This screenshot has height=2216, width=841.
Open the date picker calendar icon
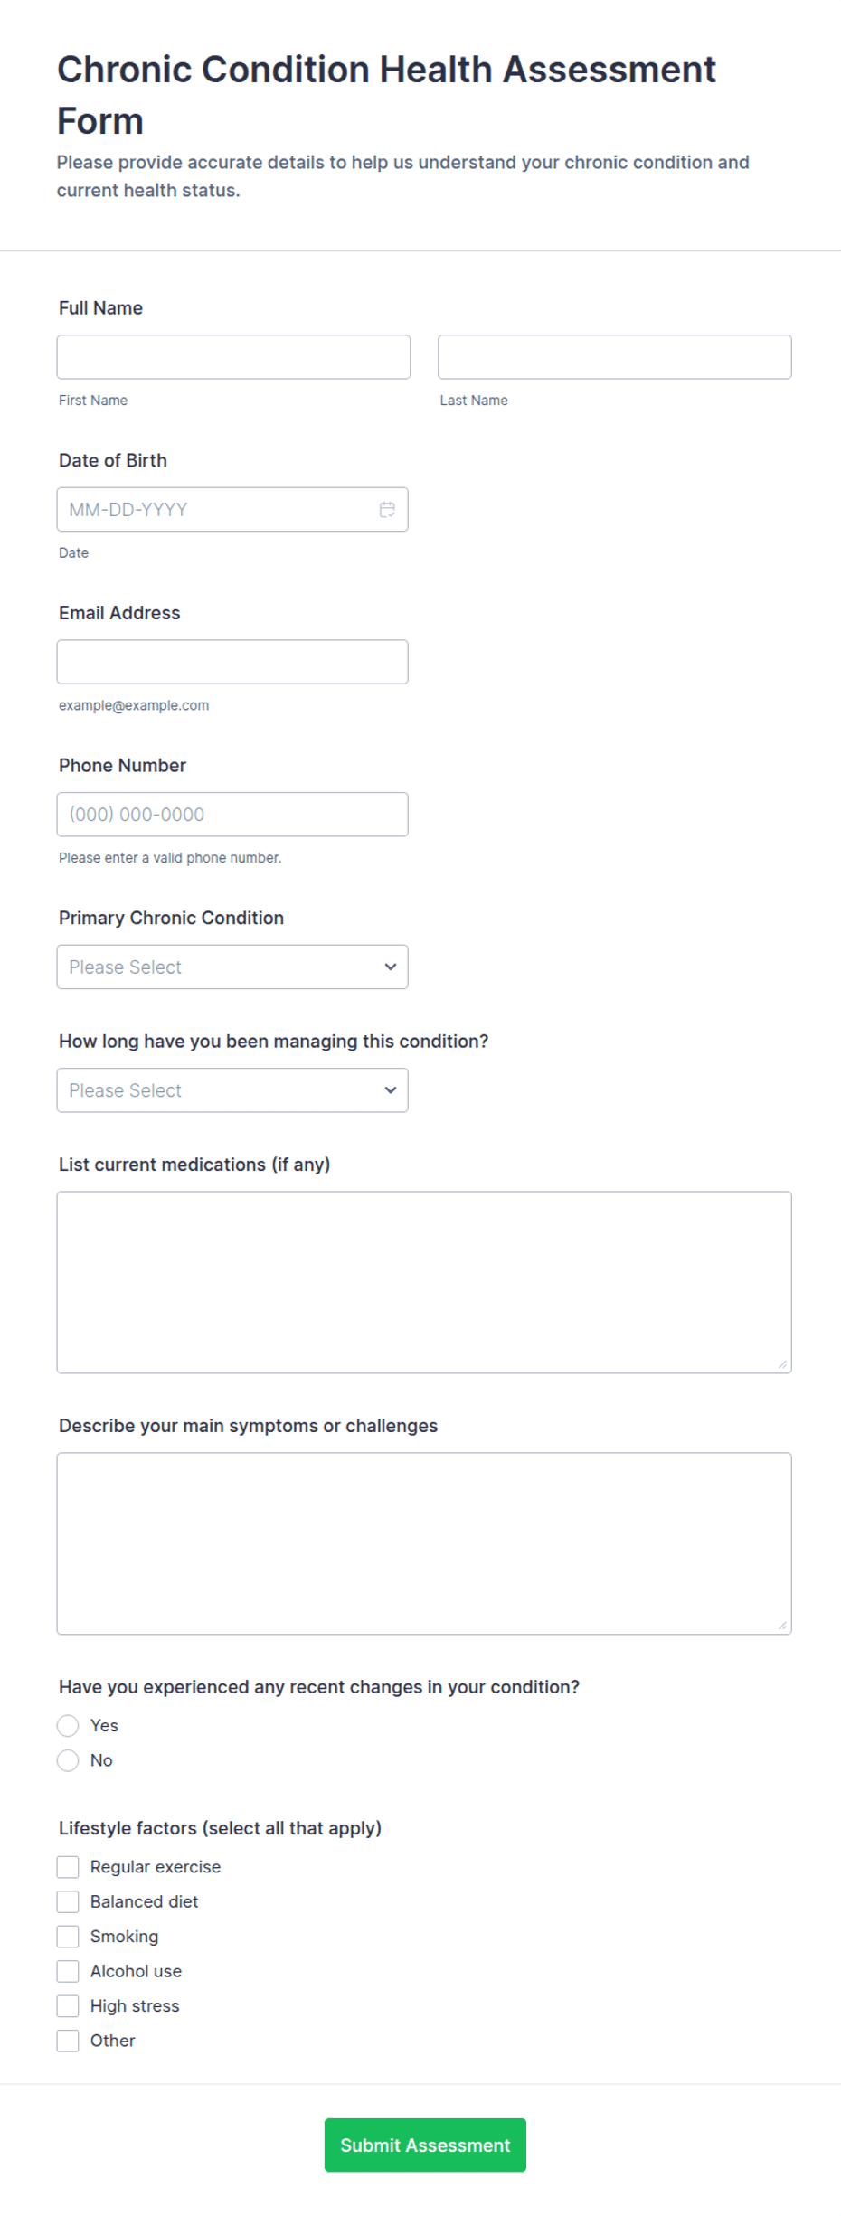[x=387, y=510]
